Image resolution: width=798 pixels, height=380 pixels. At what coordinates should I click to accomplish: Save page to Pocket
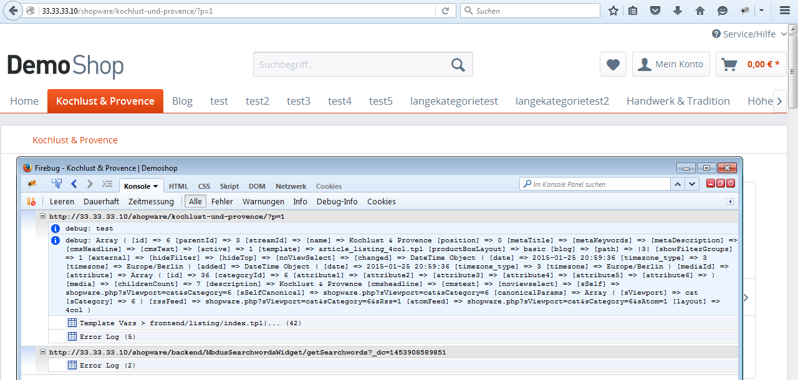(655, 11)
